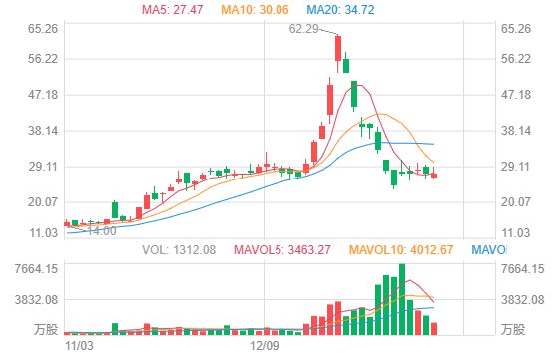This screenshot has width=559, height=359.
Task: Select the MAVOL5: 3463.27 label
Action: [x=281, y=250]
